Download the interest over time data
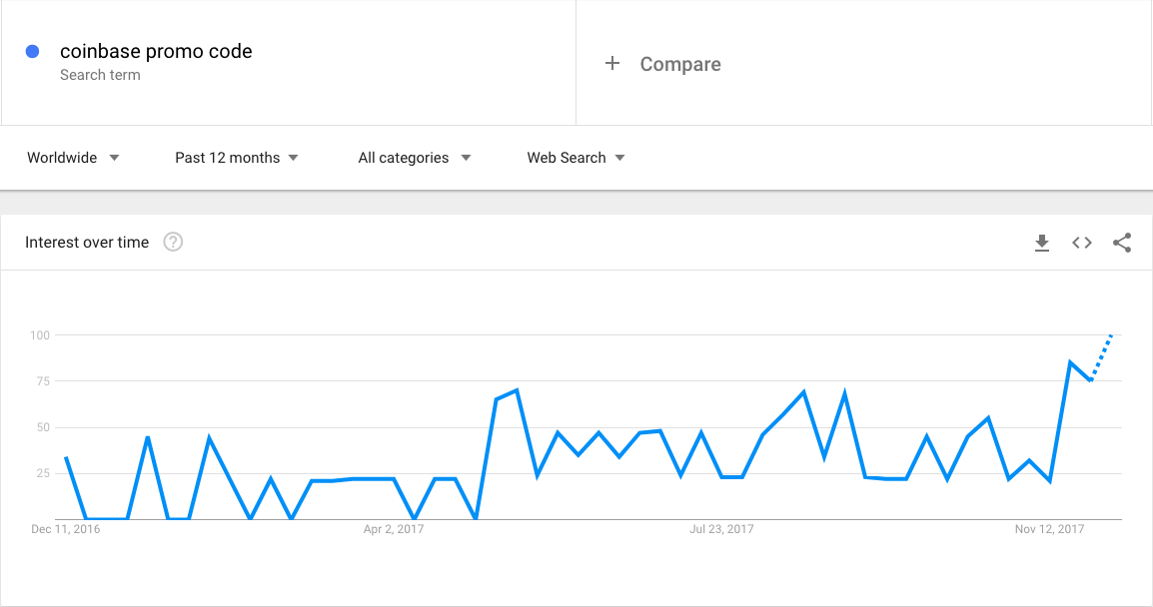Viewport: 1153px width, 607px height. 1042,243
